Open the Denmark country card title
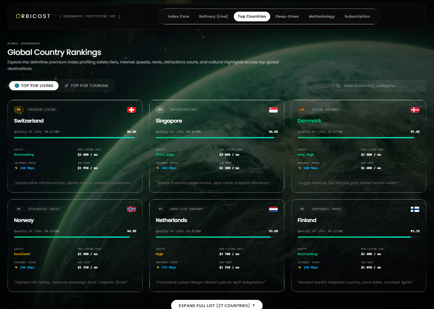 [x=309, y=121]
